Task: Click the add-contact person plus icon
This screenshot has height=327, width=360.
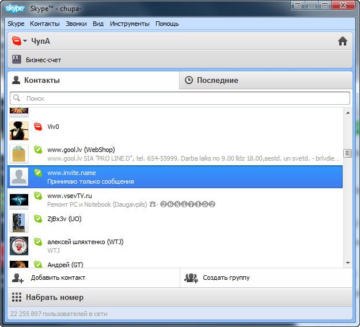Action: point(17,278)
